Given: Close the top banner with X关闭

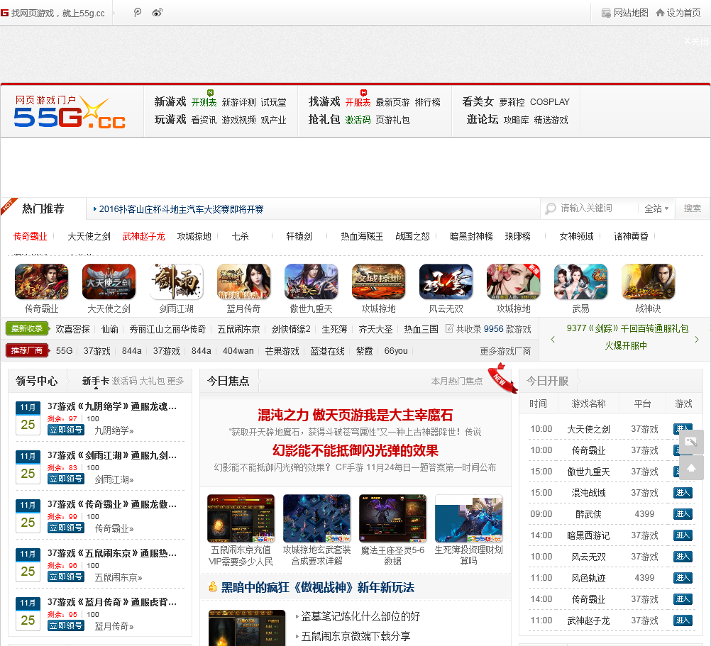Looking at the screenshot, I should [697, 41].
